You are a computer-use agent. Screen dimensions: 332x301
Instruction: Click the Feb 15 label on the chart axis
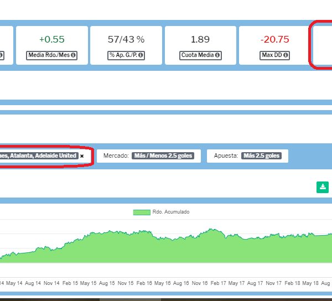click(x=70, y=283)
